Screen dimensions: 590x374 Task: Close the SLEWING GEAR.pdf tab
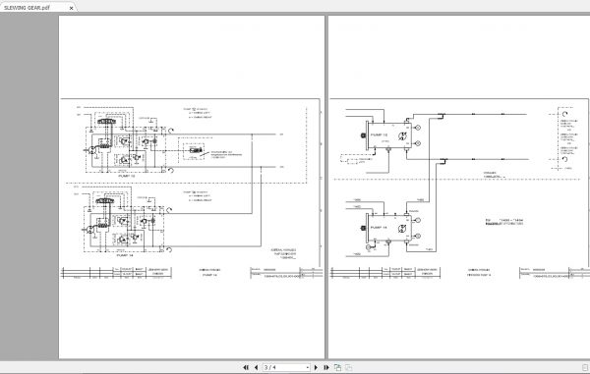[x=71, y=8]
